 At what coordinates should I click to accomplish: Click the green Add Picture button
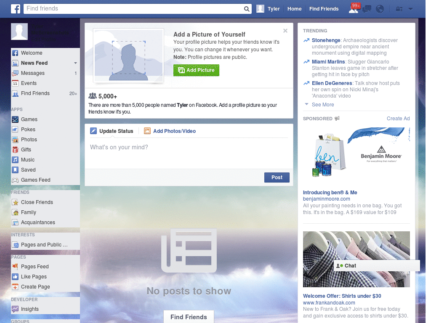pyautogui.click(x=196, y=70)
